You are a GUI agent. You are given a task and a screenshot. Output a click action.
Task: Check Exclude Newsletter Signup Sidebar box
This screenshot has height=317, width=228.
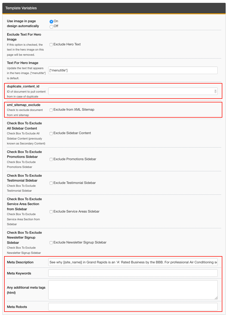51,243
